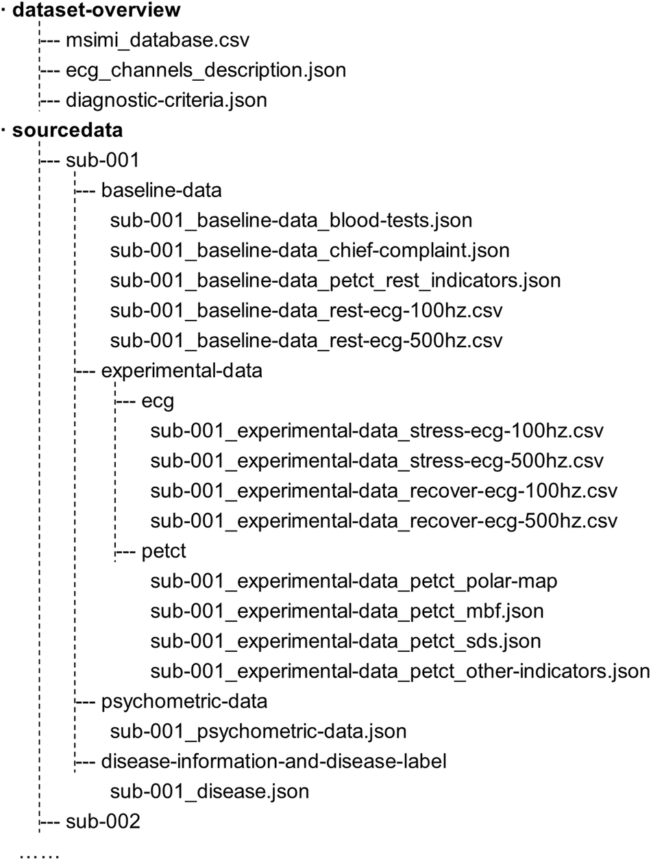Image resolution: width=651 pixels, height=860 pixels.
Task: Select the baseline-data folder
Action: click(x=162, y=190)
